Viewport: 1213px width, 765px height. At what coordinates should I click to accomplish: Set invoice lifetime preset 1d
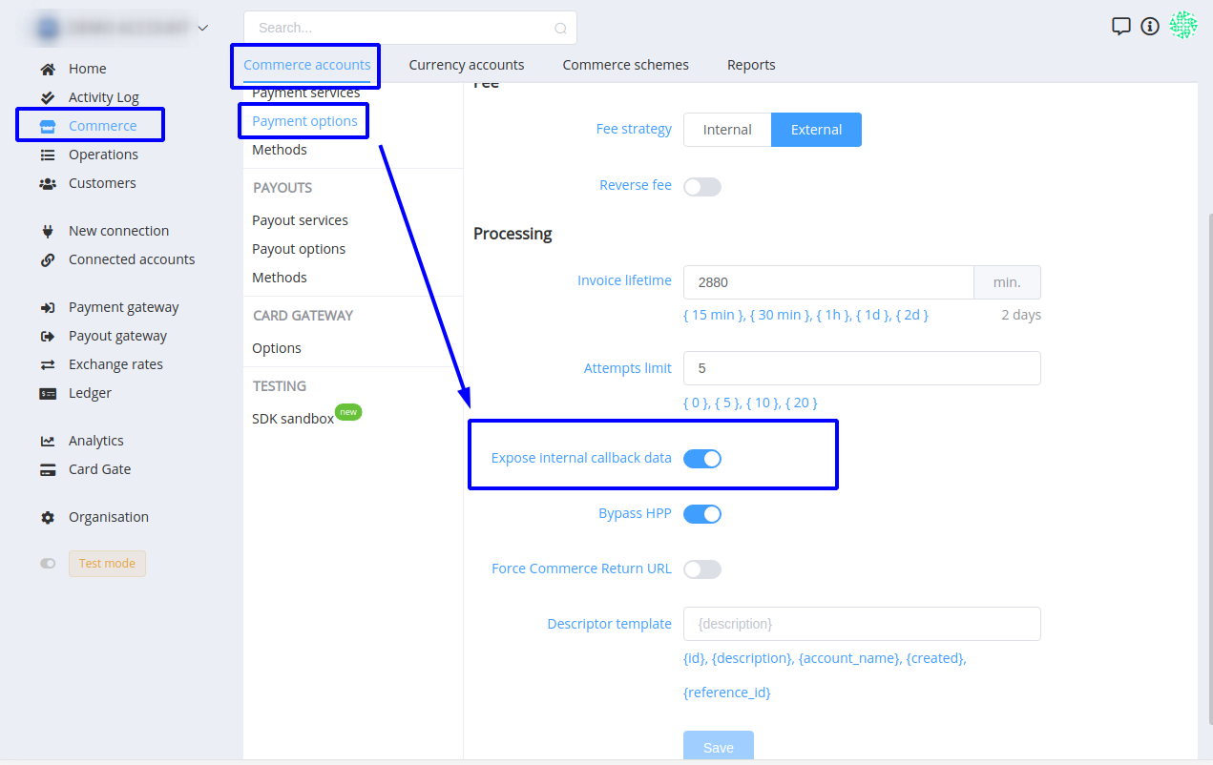tap(873, 315)
